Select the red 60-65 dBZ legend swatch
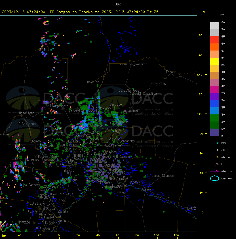The height and width of the screenshot is (239, 236). pos(214,40)
